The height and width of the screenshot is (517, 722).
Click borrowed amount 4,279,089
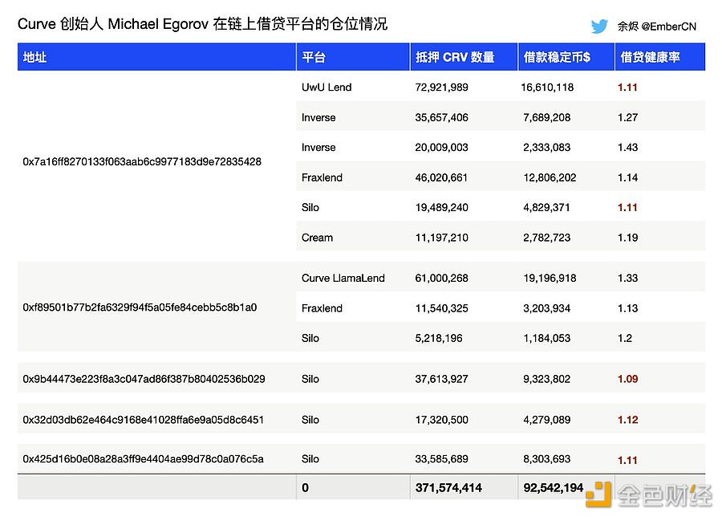[x=547, y=420]
